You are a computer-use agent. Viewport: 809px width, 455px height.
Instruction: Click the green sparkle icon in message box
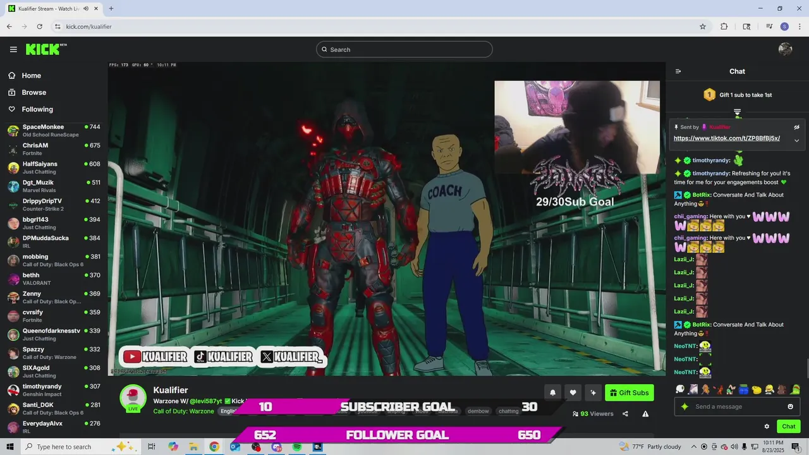684,406
